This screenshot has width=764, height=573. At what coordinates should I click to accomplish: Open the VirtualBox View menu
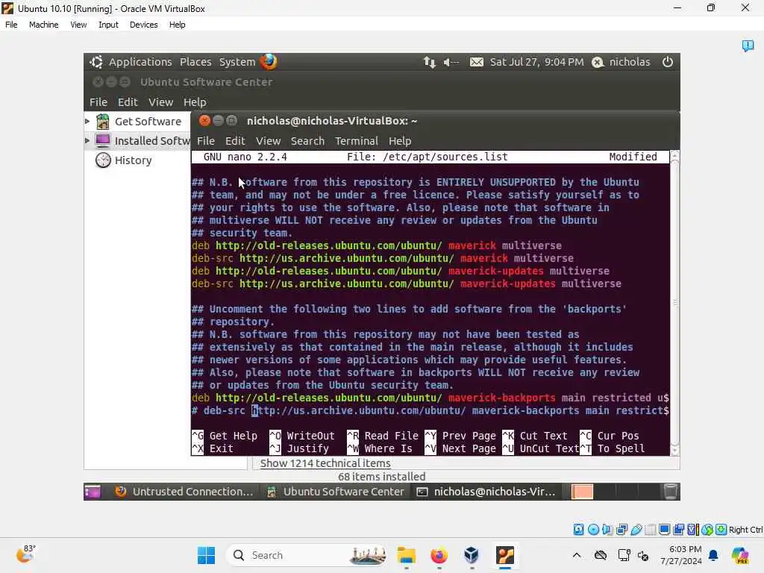[x=78, y=25]
